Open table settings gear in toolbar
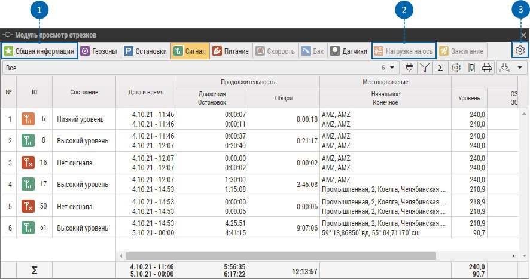The width and height of the screenshot is (530, 279). (456, 68)
